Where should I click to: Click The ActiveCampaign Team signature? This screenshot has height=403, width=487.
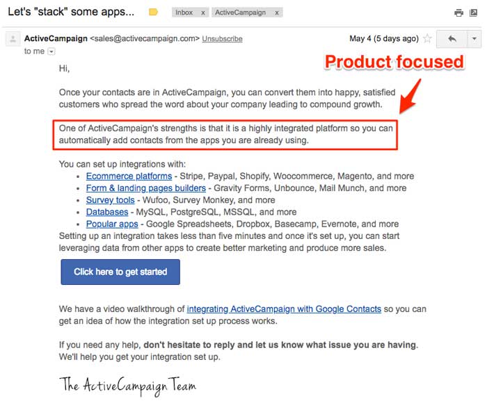tap(127, 386)
